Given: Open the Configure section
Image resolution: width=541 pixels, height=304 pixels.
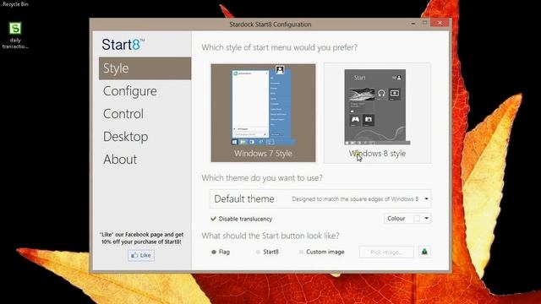Looking at the screenshot, I should pos(129,91).
